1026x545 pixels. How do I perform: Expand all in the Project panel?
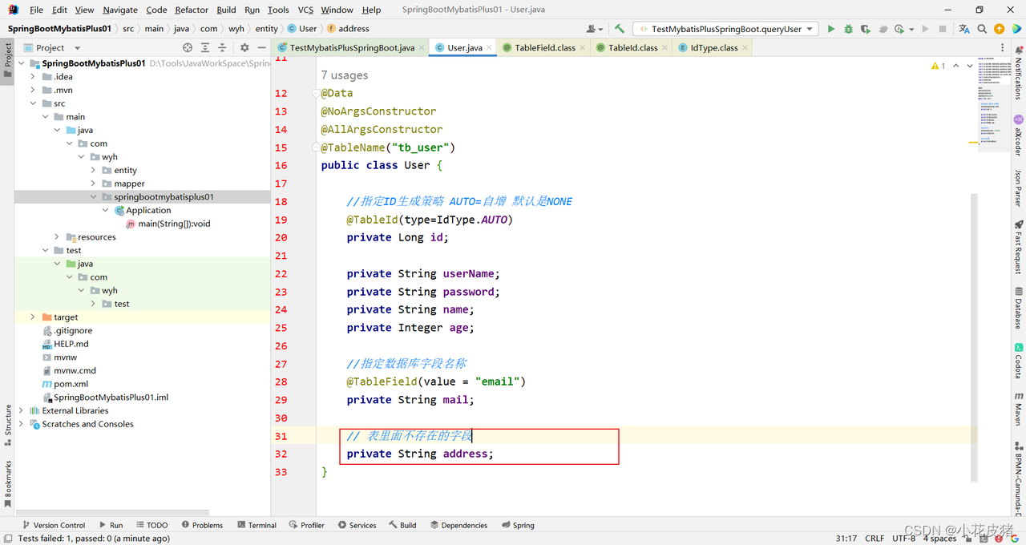pyautogui.click(x=205, y=48)
